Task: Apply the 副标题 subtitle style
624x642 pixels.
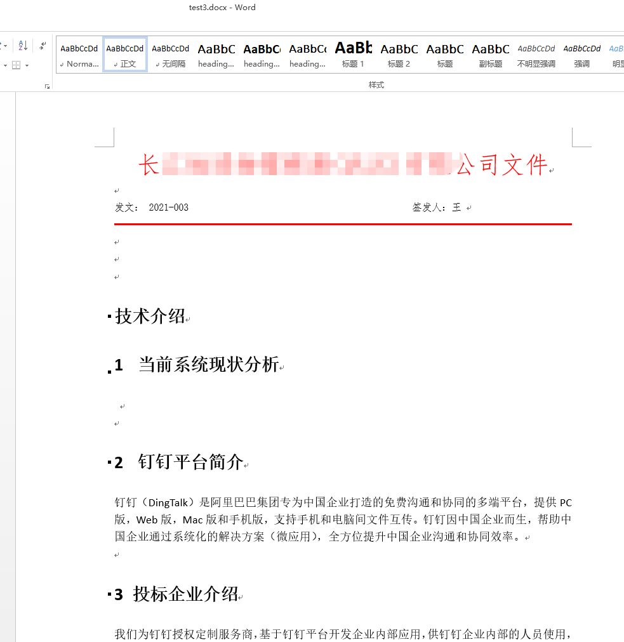Action: point(490,55)
